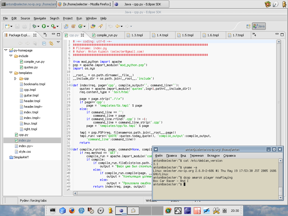The height and width of the screenshot is (216, 288).
Task: Collapse the templates folder
Action: coord(11,73)
